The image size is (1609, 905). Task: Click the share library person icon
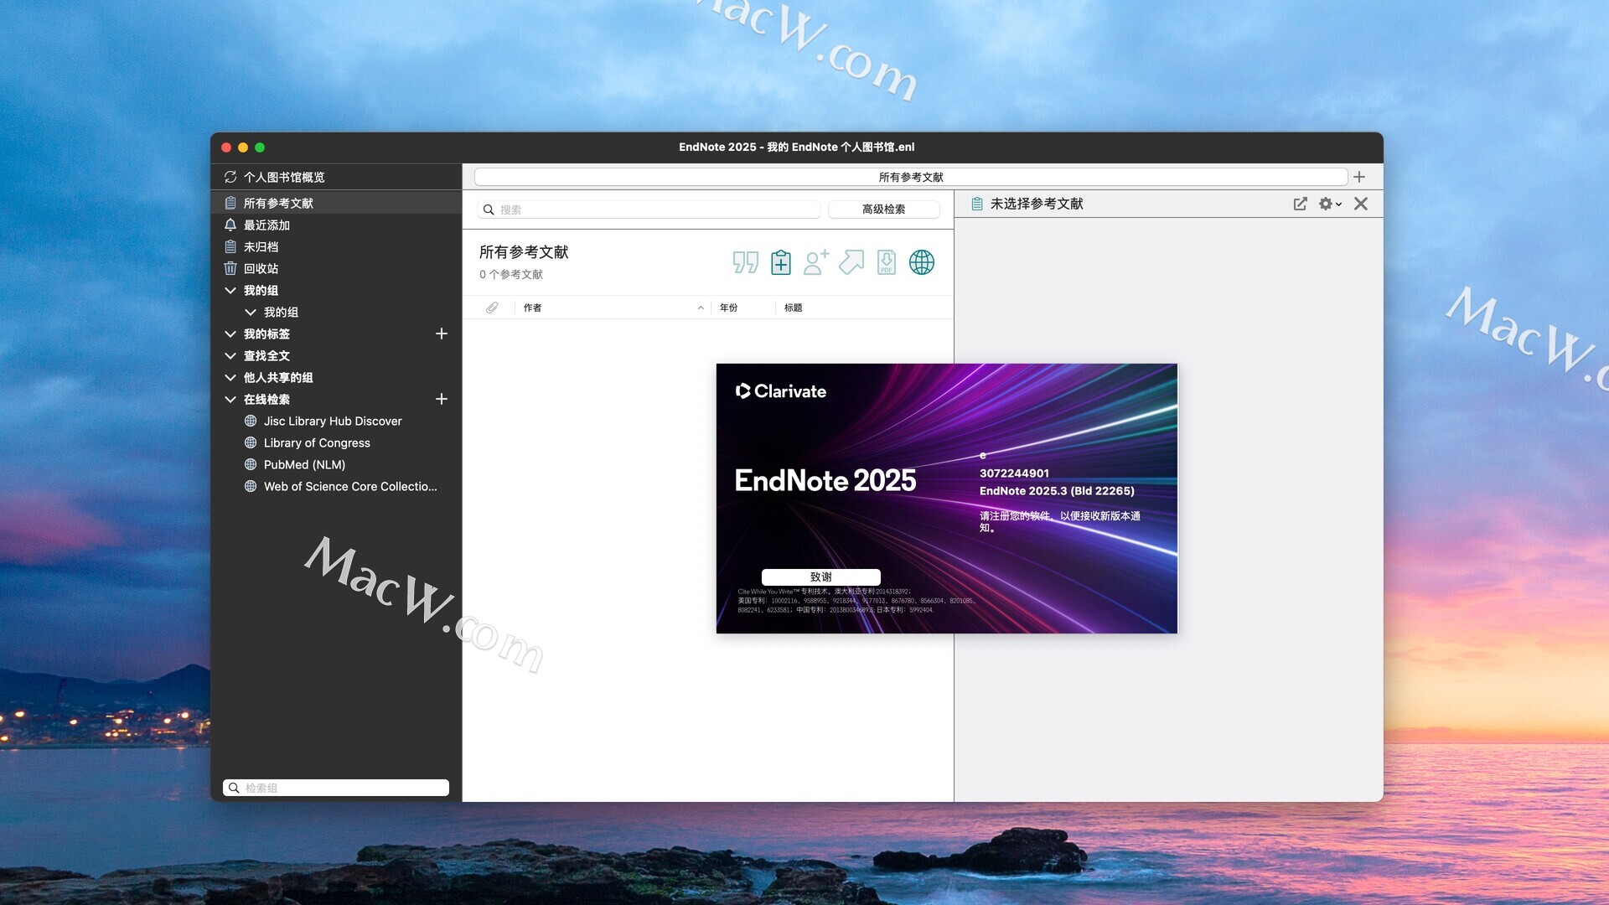click(815, 262)
